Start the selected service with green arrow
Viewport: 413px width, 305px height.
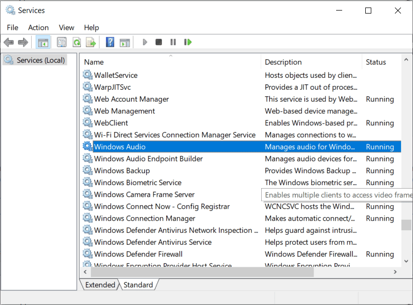(x=145, y=42)
